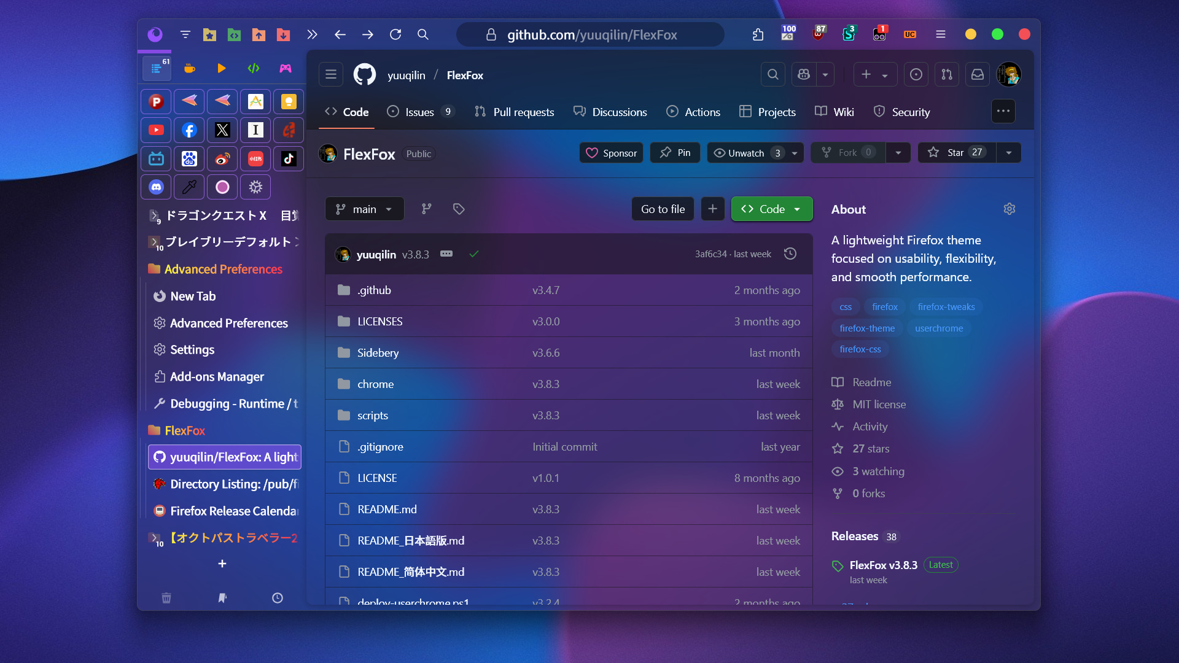The width and height of the screenshot is (1179, 663).
Task: Expand the main branch selector
Action: [x=365, y=209]
